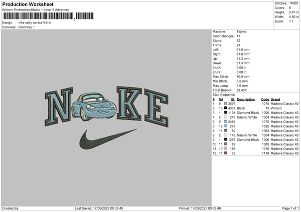Screen dimensions: 301x212
Task: Click the Code column header
Action: (x=265, y=99)
